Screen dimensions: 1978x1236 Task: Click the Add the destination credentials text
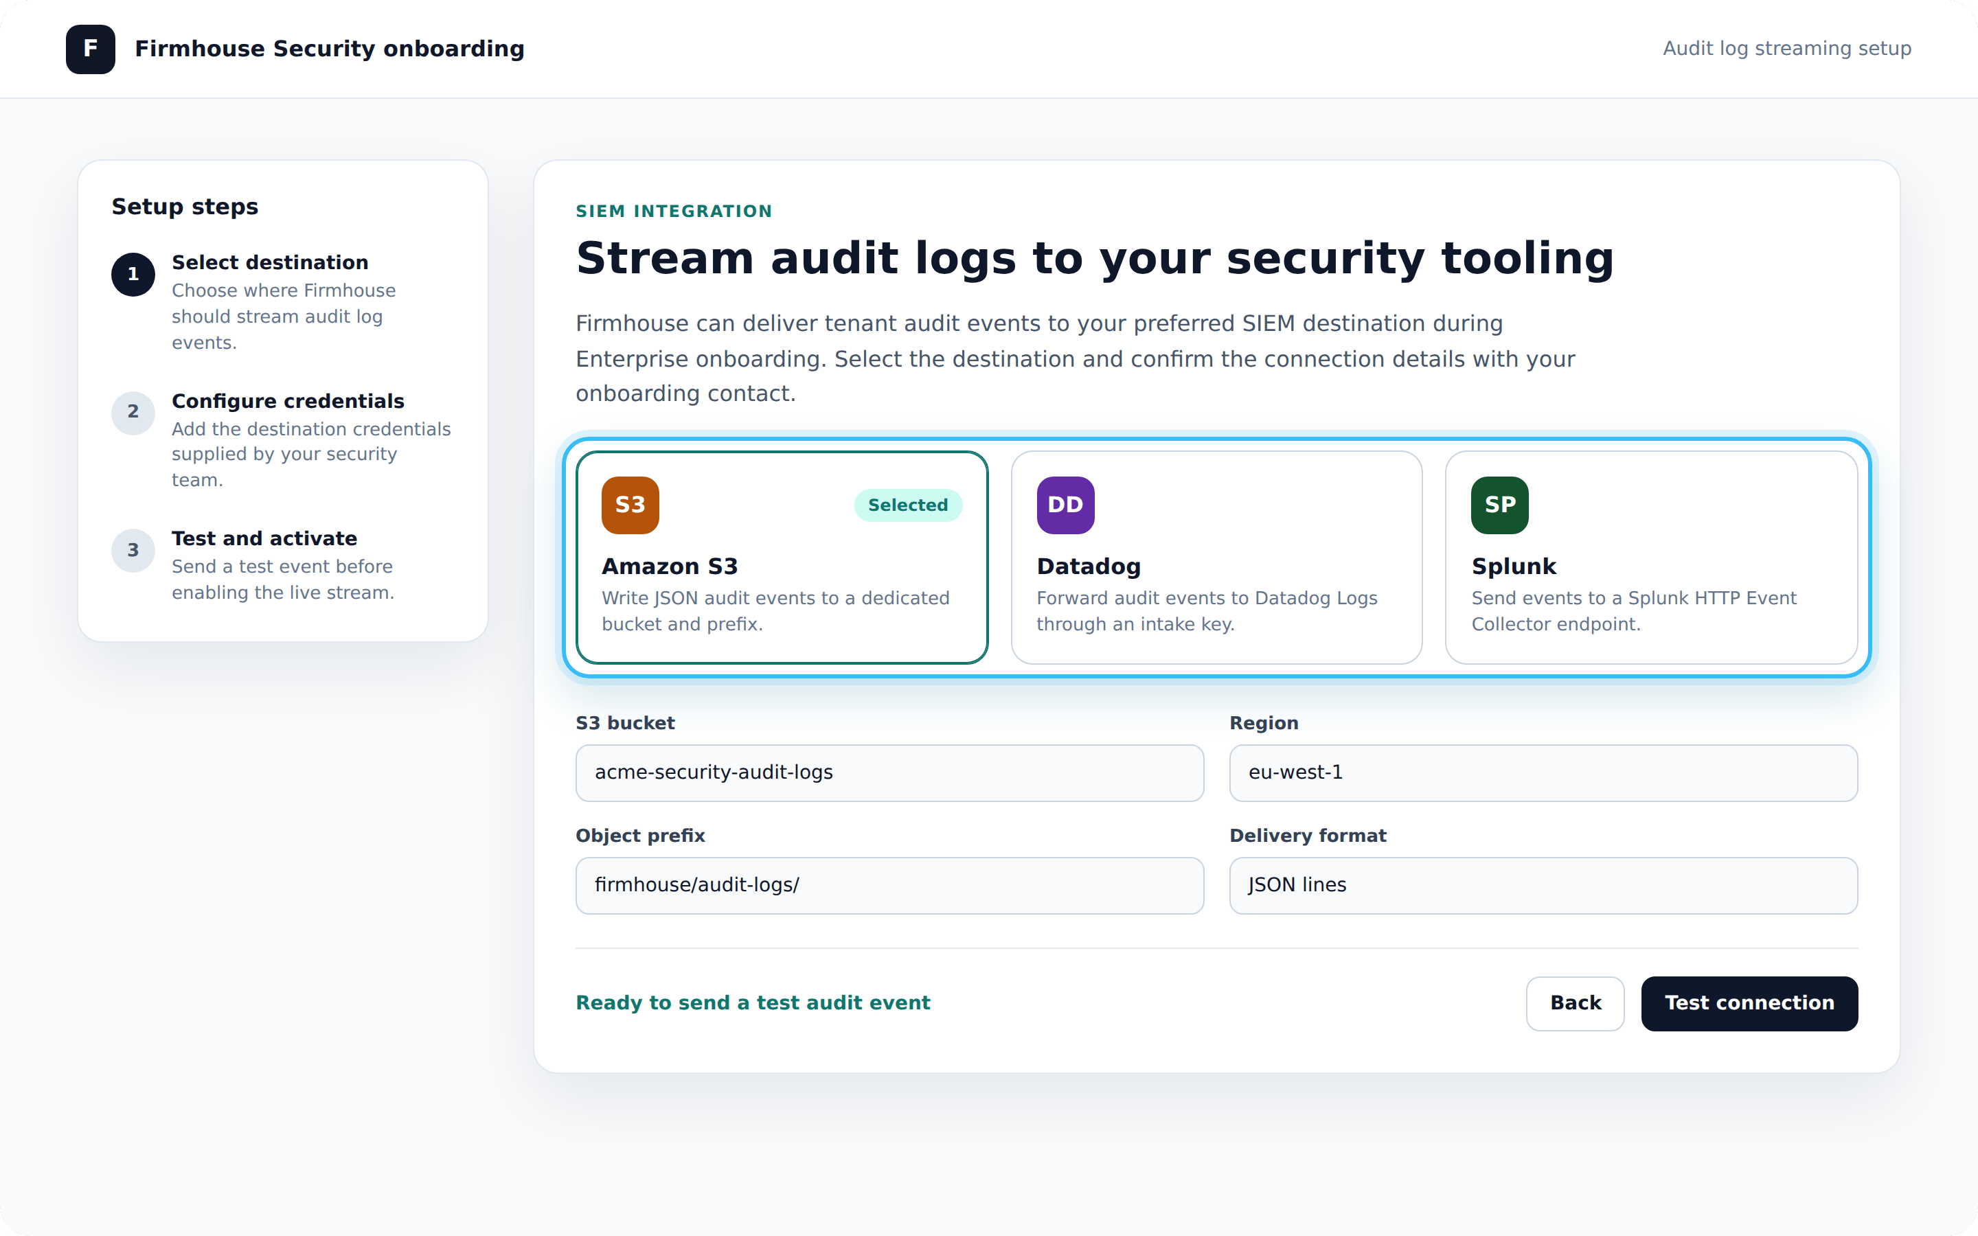point(310,455)
